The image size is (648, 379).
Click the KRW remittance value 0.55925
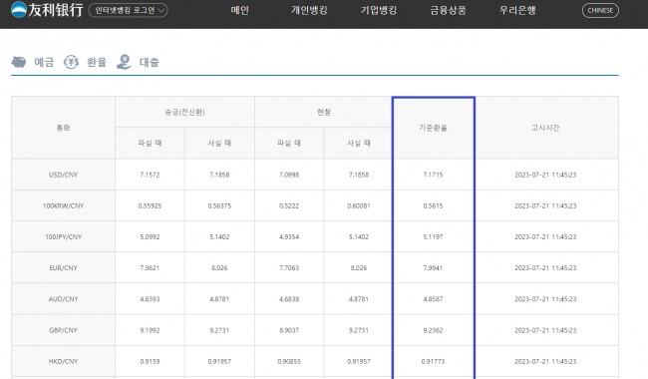click(x=150, y=205)
